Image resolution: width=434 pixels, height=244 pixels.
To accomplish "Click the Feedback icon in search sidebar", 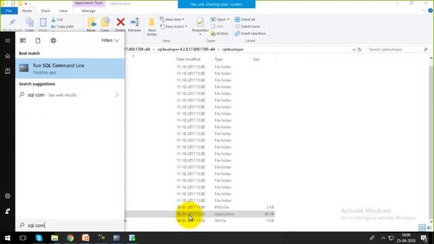I will coord(7,211).
